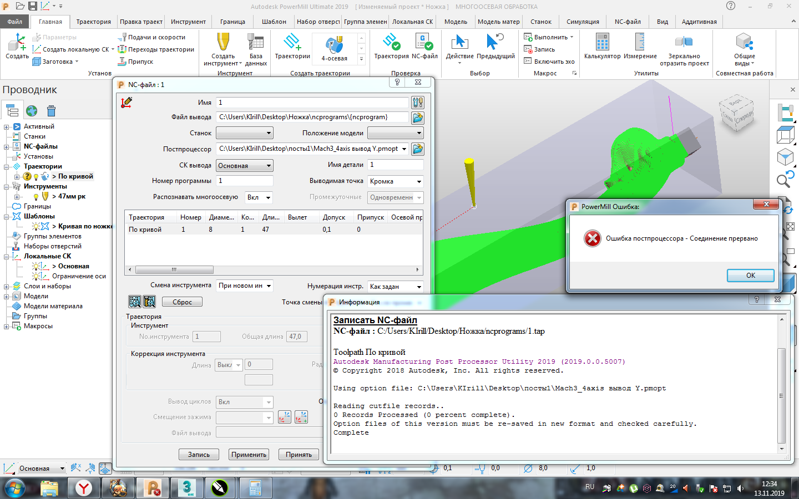Toggle lightbulb for Ограничение оси workplane

tap(36, 276)
